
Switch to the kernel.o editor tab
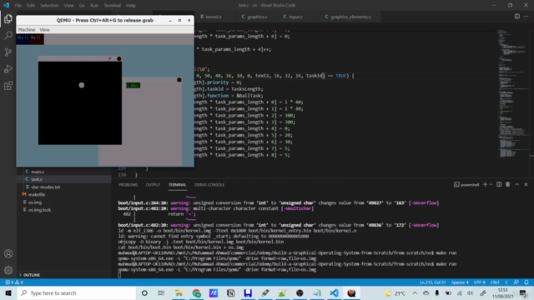214,17
